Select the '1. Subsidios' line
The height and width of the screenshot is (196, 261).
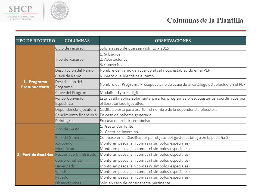[110, 54]
